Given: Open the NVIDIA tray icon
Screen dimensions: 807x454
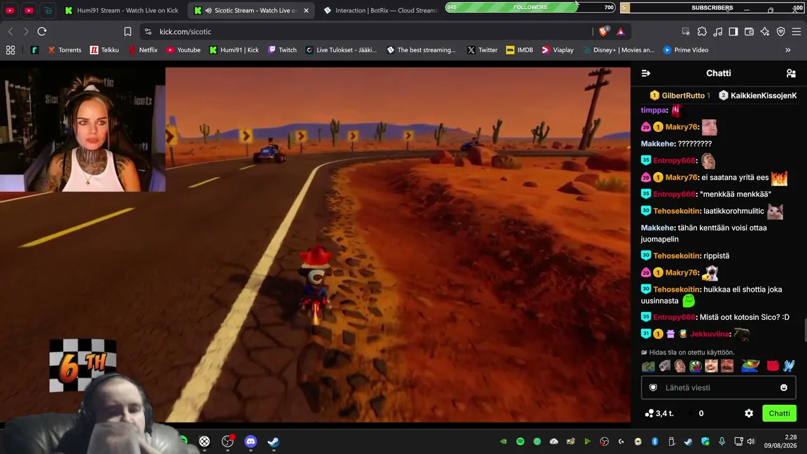Looking at the screenshot, I should 503,441.
